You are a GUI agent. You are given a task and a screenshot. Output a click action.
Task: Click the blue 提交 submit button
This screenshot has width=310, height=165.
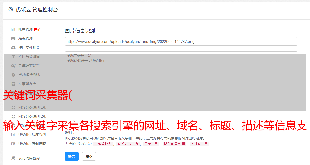(72, 156)
